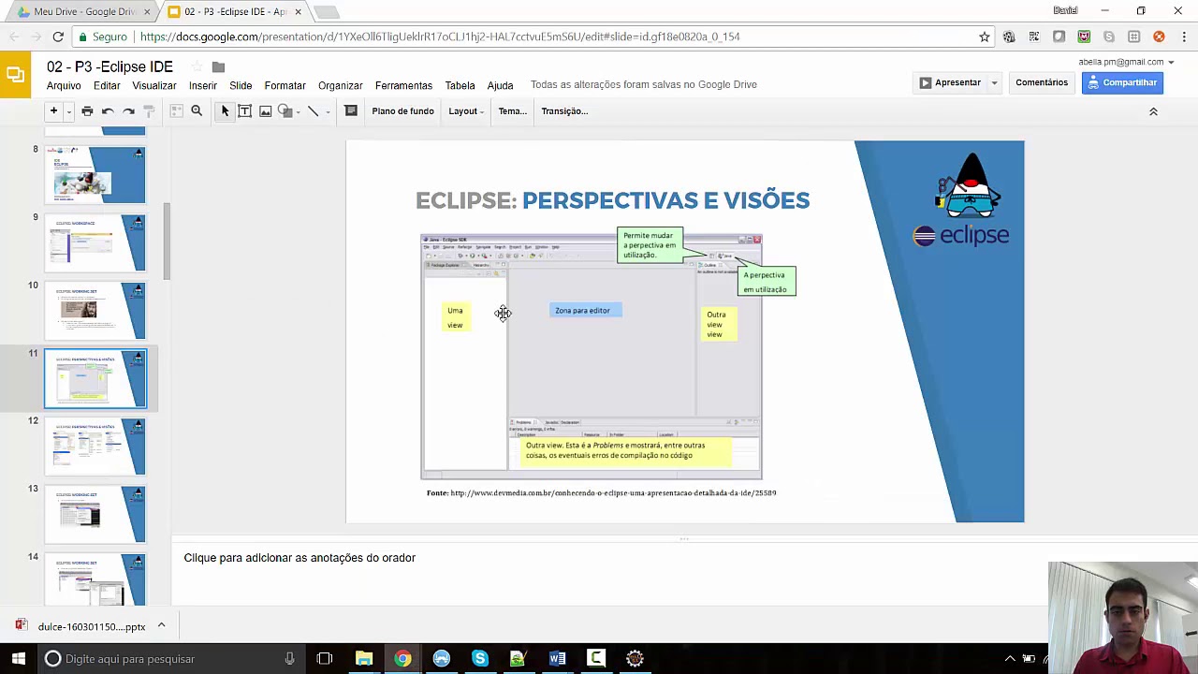Open the Transição... panel
Viewport: 1198px width, 674px height.
click(x=564, y=110)
